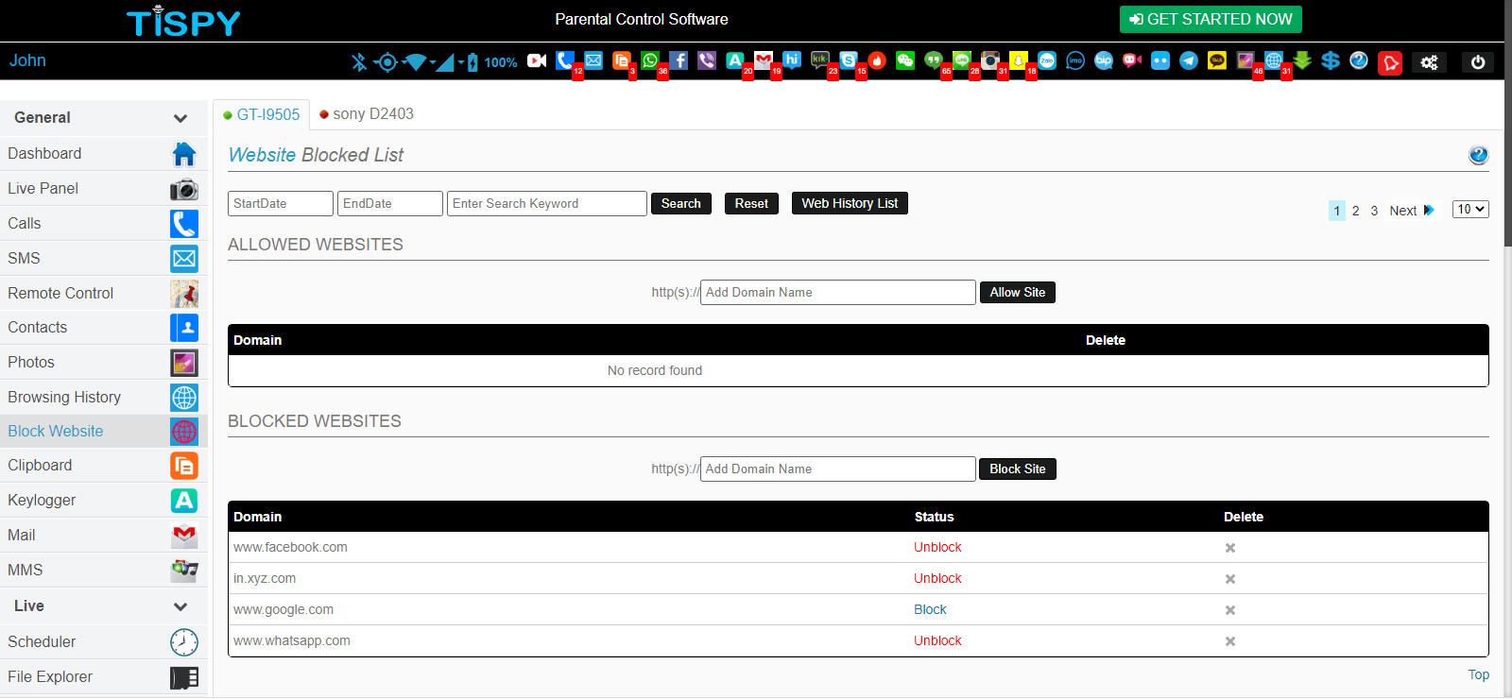Screen dimensions: 1512x699
Task: Click the Bluetooth status icon
Action: tap(358, 62)
